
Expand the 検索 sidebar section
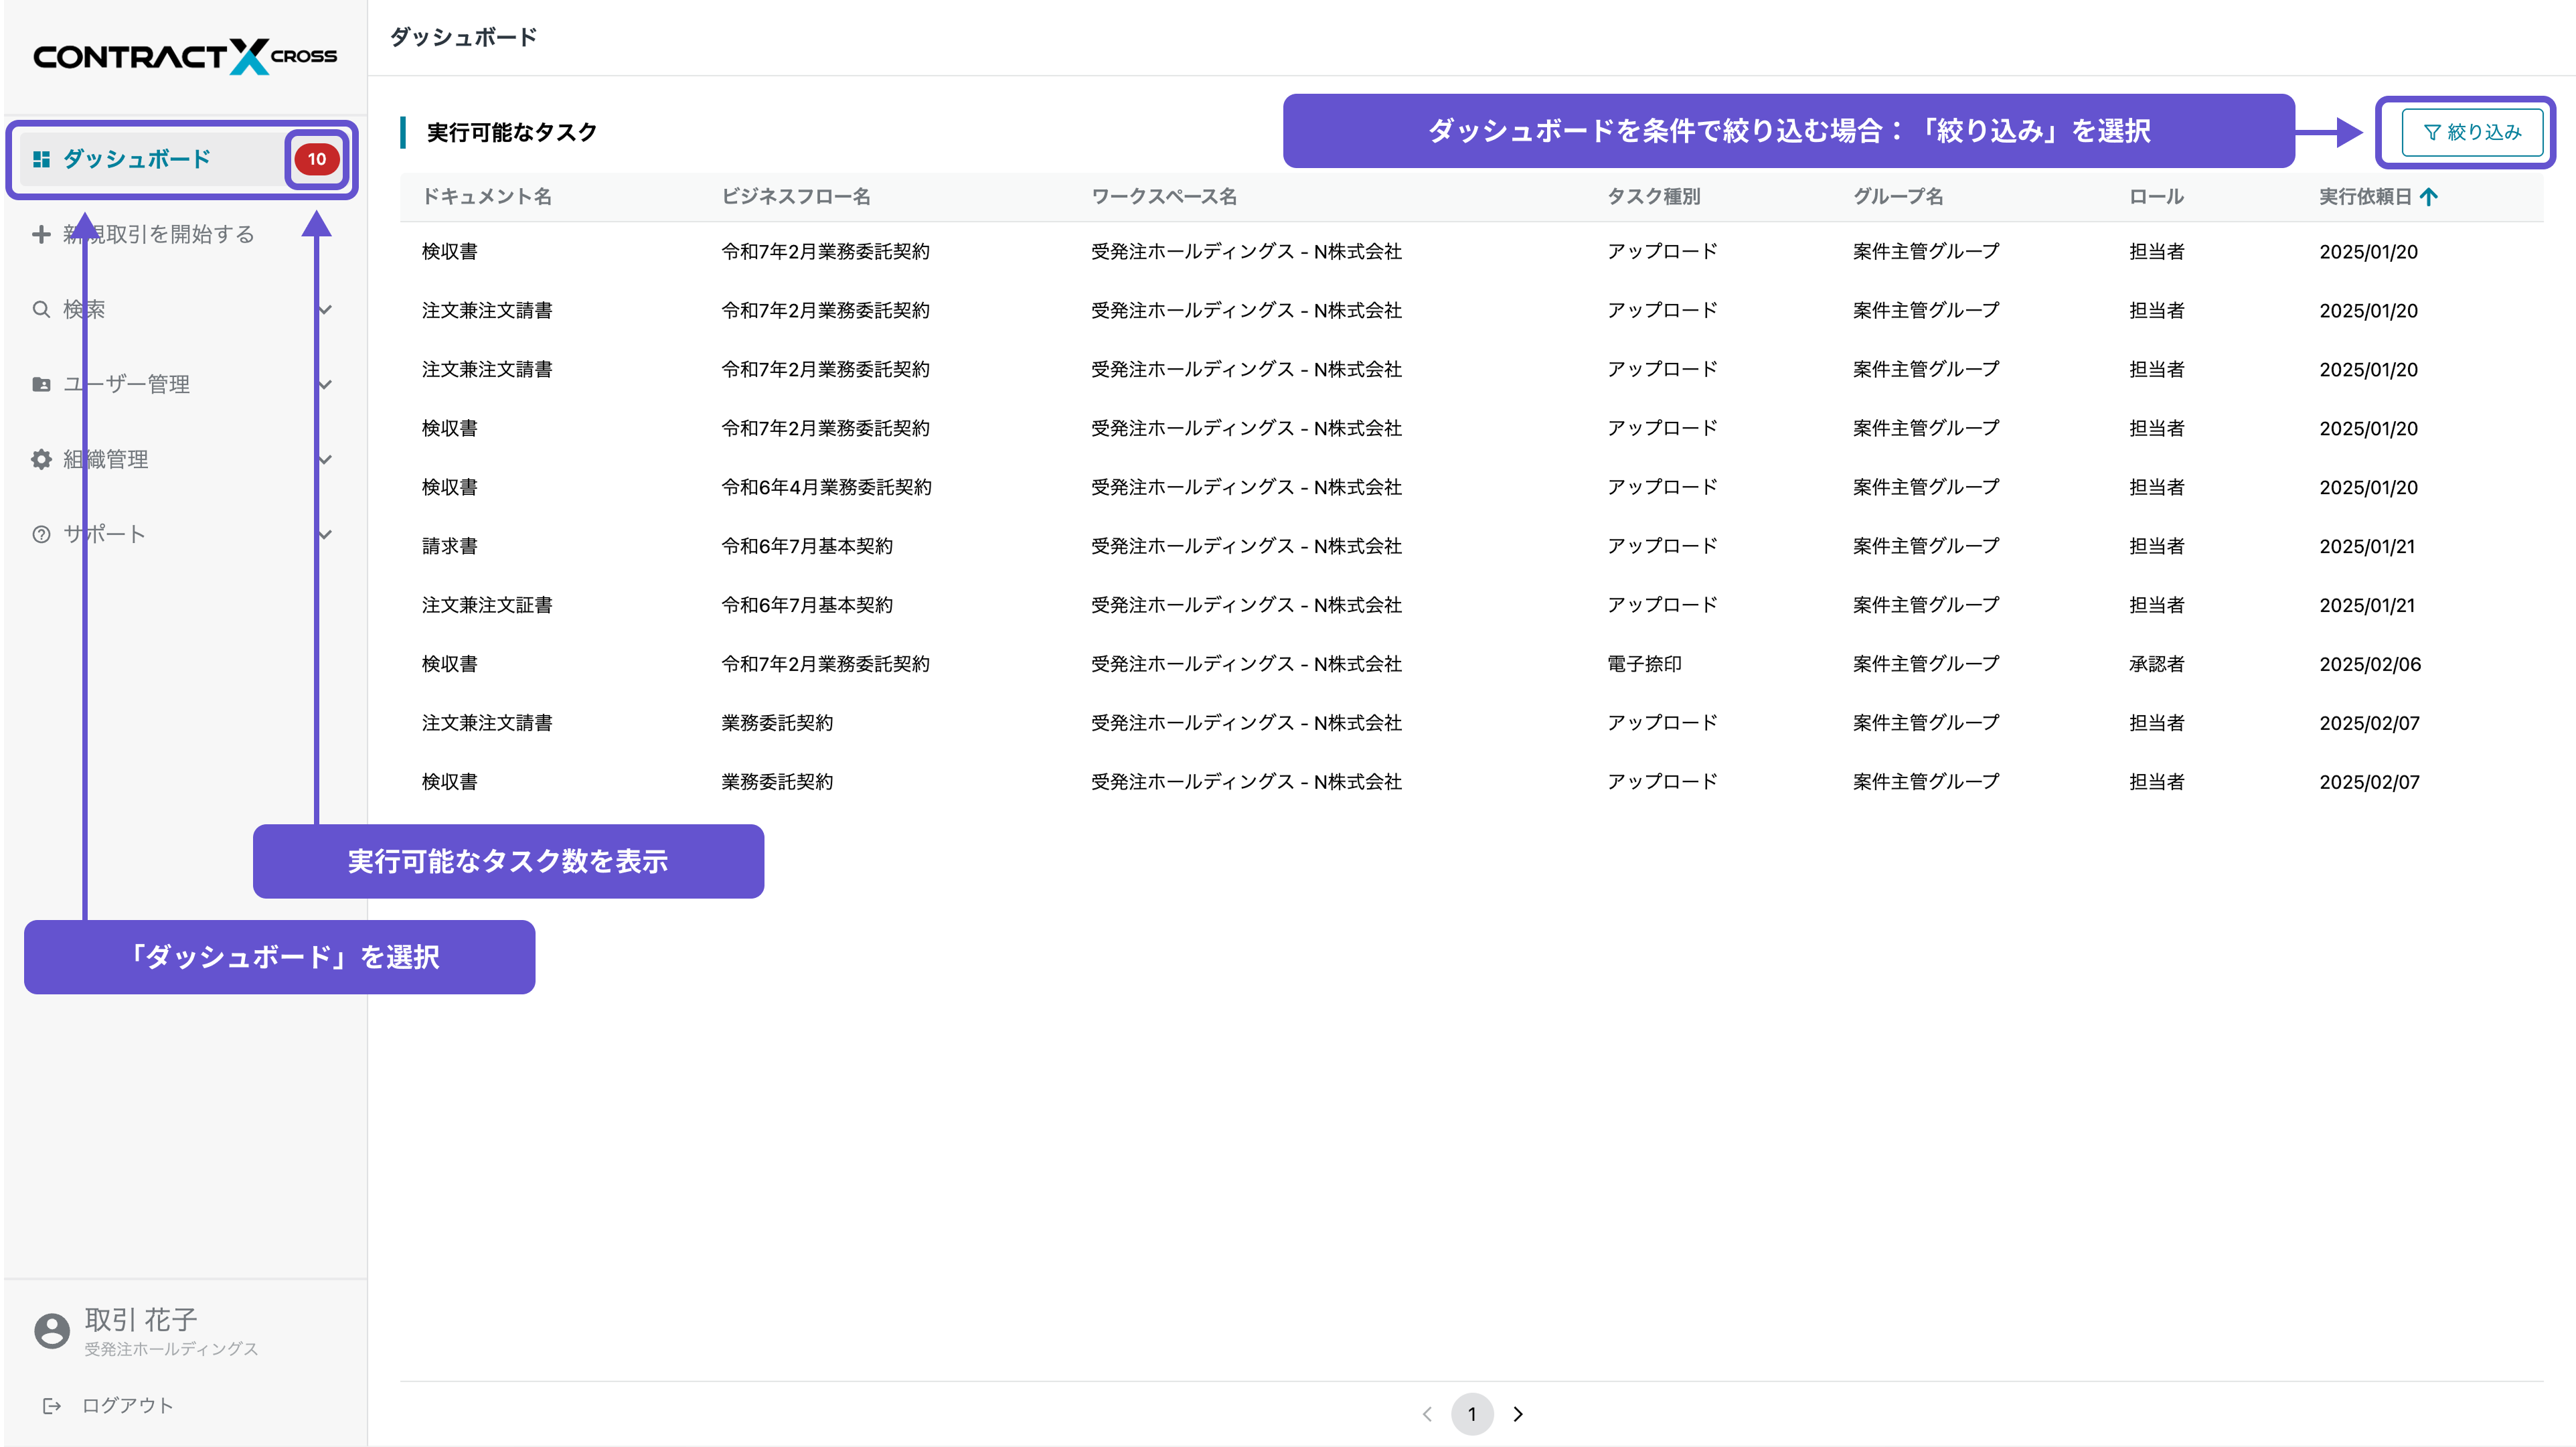pos(325,308)
